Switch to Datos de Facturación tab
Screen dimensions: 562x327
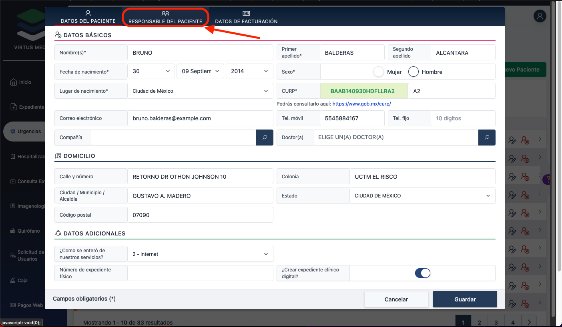pos(246,18)
